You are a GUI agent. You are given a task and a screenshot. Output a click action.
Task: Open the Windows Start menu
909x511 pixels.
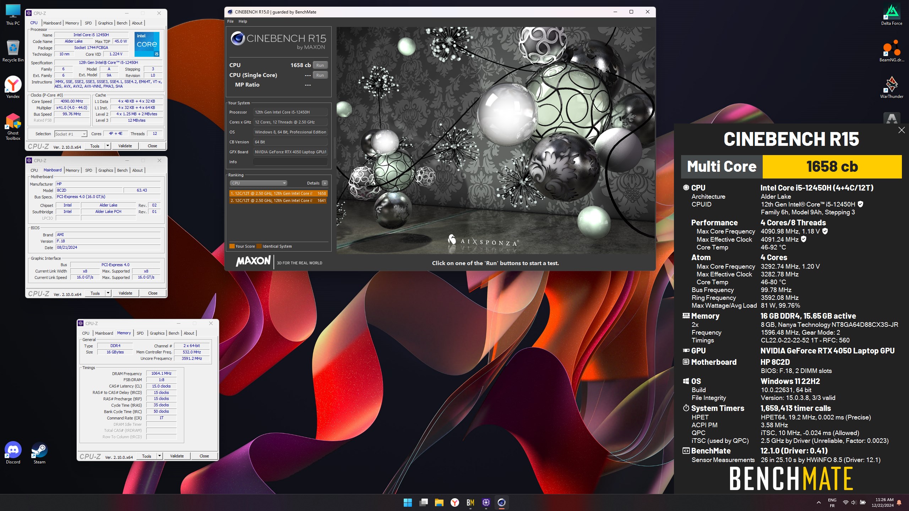[x=408, y=502]
